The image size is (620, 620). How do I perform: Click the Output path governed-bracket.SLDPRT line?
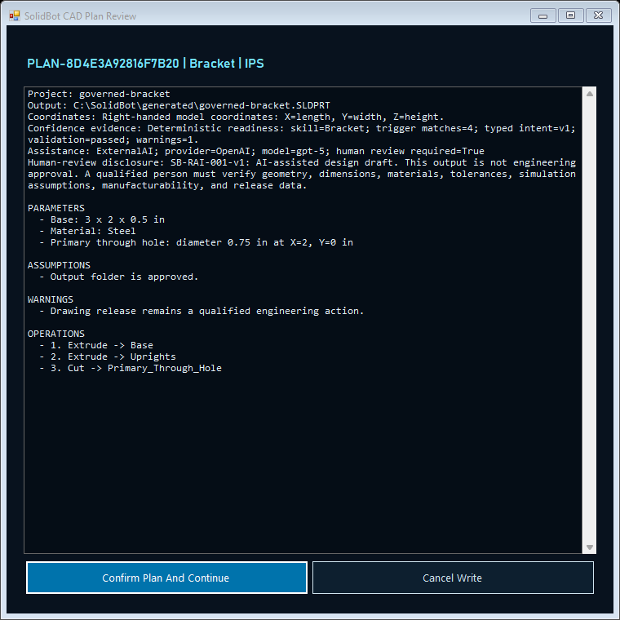tap(179, 105)
